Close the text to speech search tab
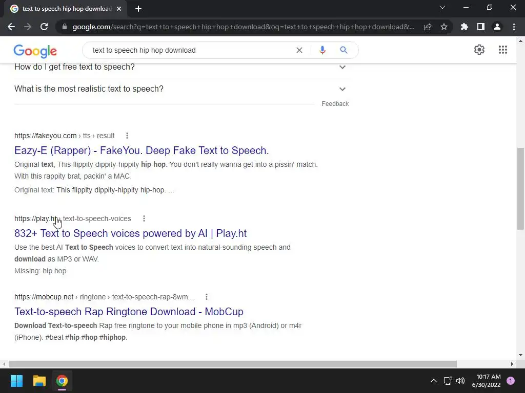 point(119,9)
